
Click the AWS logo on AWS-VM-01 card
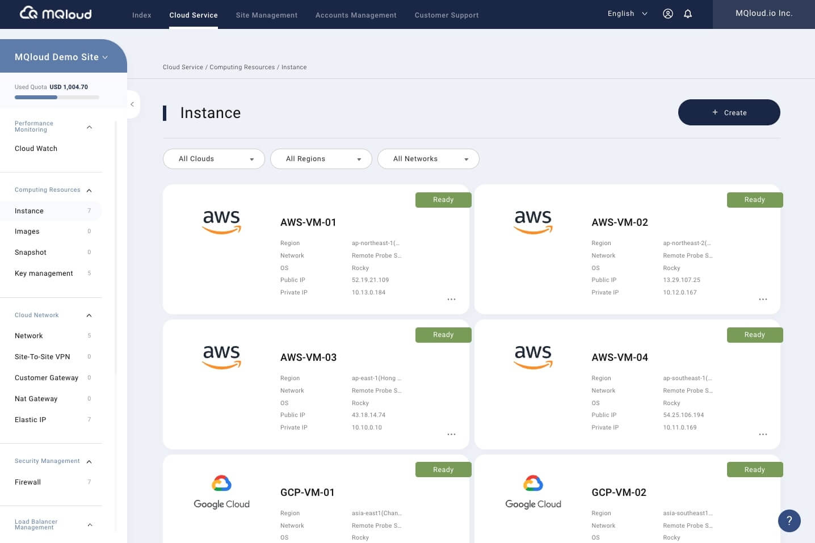pos(222,222)
